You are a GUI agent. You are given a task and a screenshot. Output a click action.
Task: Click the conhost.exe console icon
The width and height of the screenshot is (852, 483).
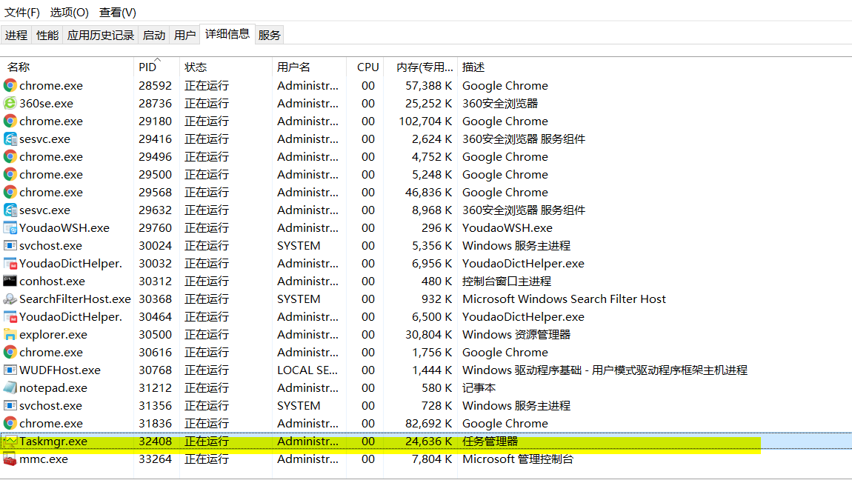10,281
